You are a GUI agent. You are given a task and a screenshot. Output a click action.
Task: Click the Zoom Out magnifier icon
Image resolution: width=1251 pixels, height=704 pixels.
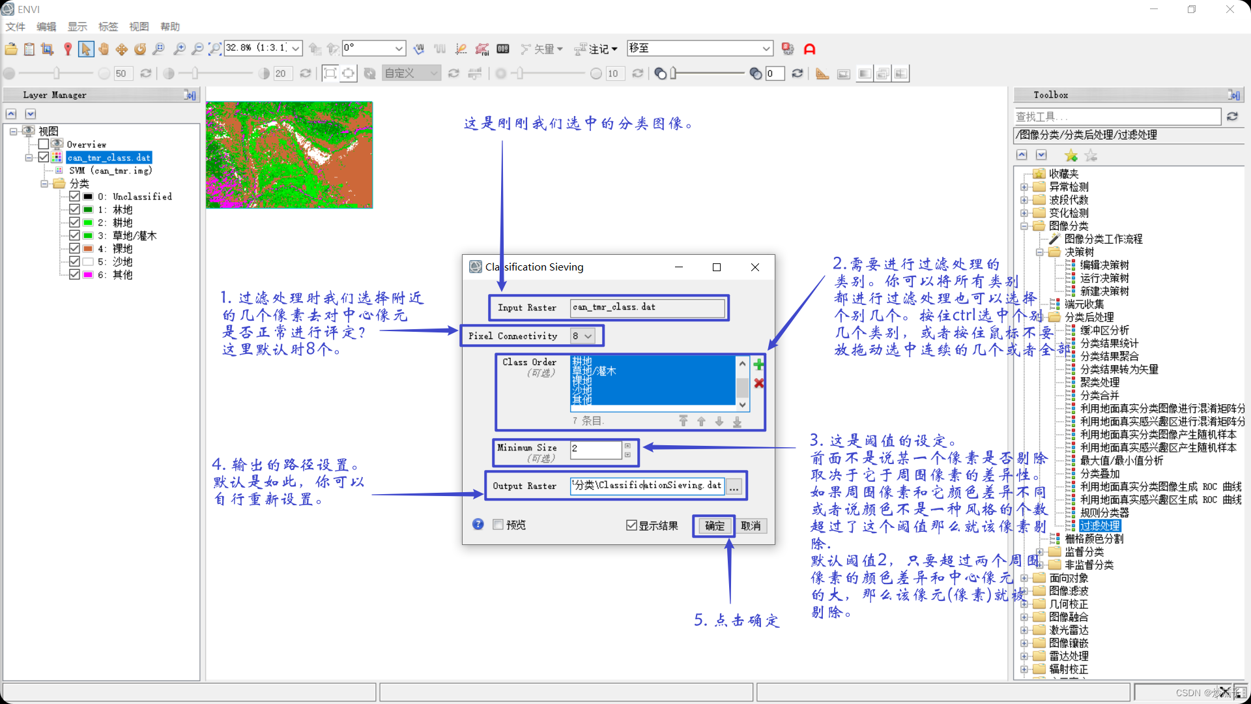(x=197, y=49)
